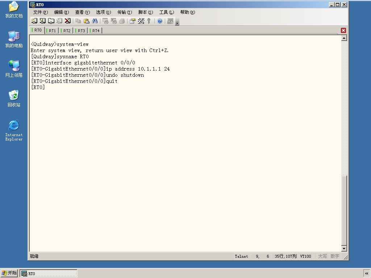Click the Paste clipboard icon
371x278 pixels.
pos(86,21)
